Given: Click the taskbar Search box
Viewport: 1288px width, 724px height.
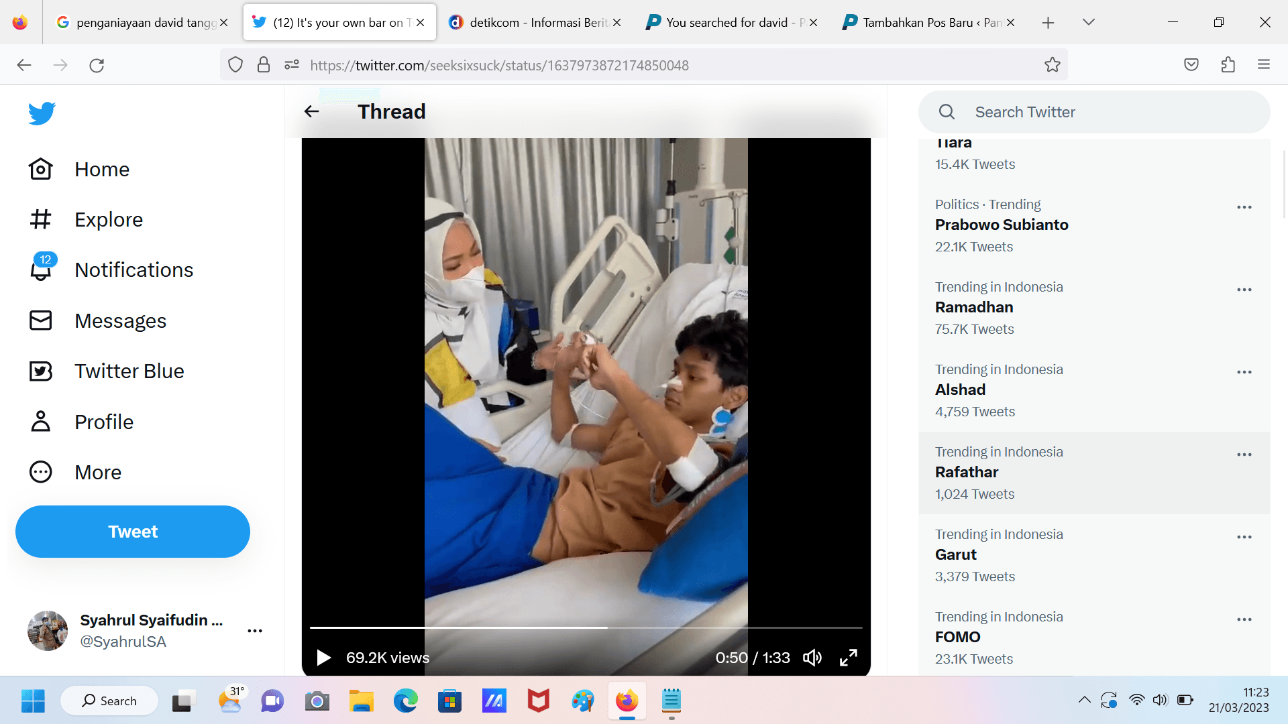Looking at the screenshot, I should coord(109,701).
